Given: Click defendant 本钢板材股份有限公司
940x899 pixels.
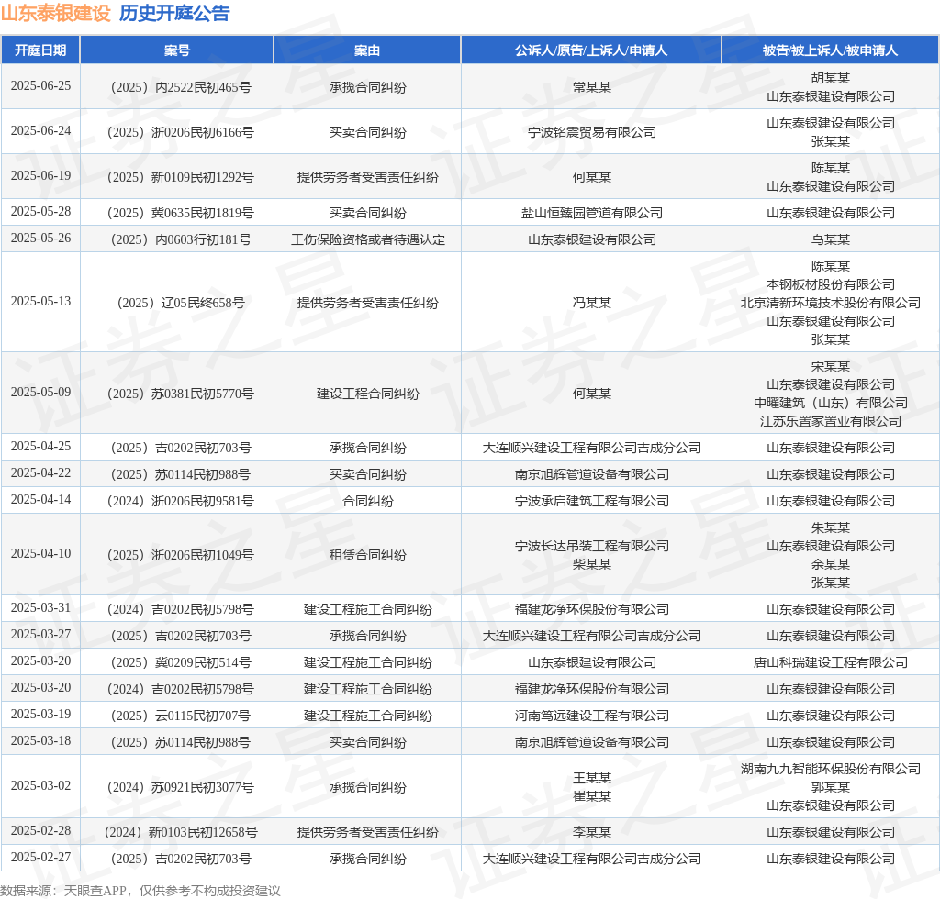Looking at the screenshot, I should (x=830, y=284).
